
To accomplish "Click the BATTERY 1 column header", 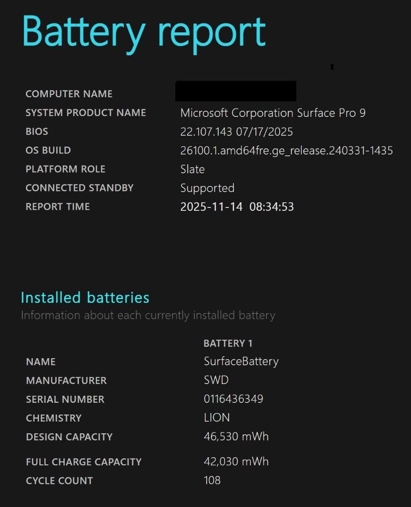I will pyautogui.click(x=228, y=343).
